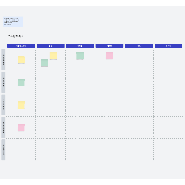
Task: Select the '사용자 이야기 1' row label
Action: (4, 59)
